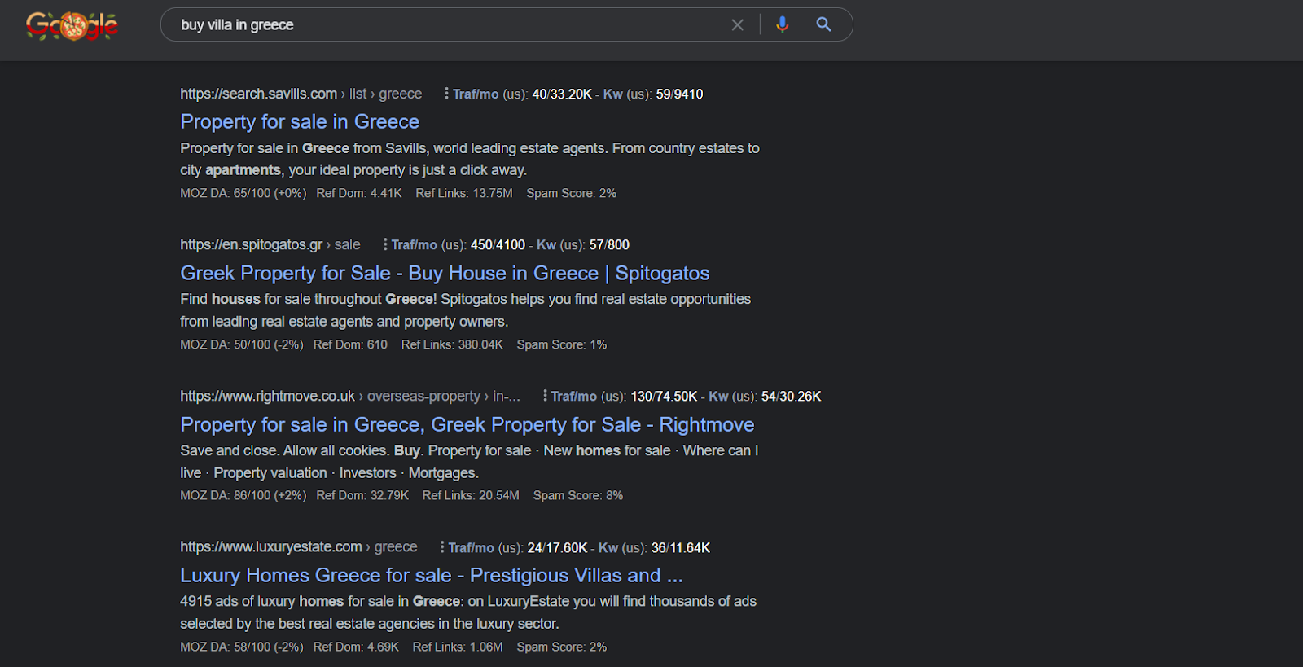Click the https://search.savills.com URL breadcrumb
The height and width of the screenshot is (667, 1303).
[x=301, y=94]
